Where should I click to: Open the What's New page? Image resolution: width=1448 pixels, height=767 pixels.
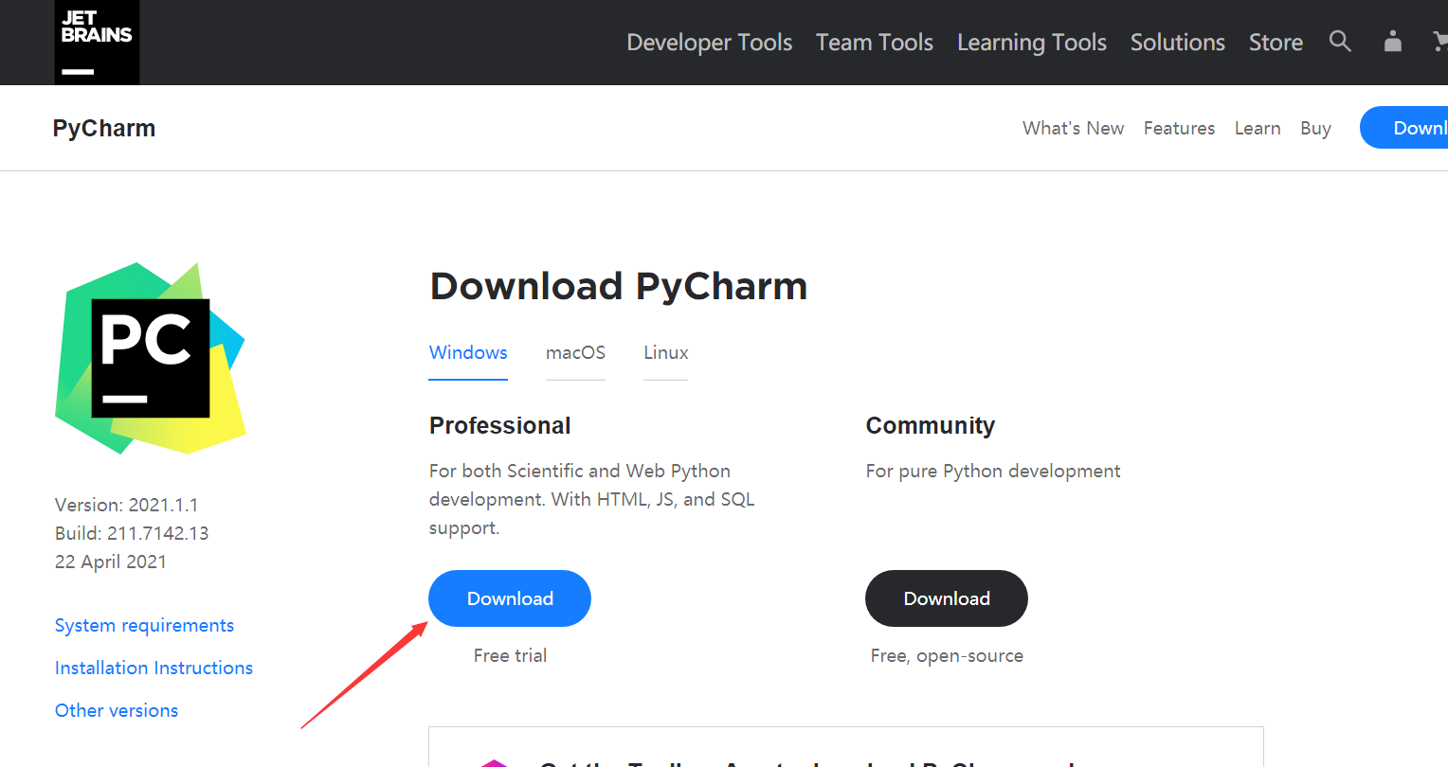click(x=1073, y=128)
